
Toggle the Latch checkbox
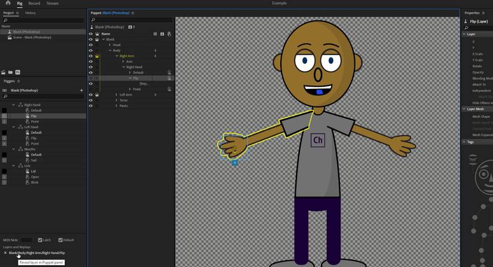pyautogui.click(x=40, y=240)
